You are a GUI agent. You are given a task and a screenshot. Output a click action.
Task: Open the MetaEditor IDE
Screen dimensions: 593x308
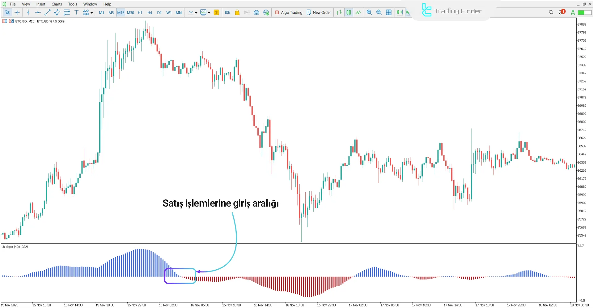[x=227, y=12]
